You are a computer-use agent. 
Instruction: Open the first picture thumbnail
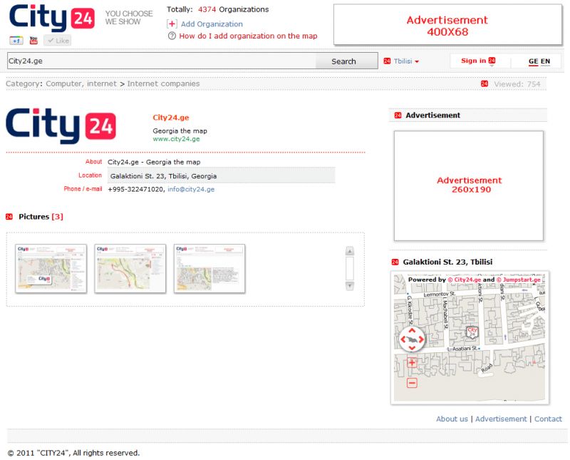pyautogui.click(x=51, y=268)
